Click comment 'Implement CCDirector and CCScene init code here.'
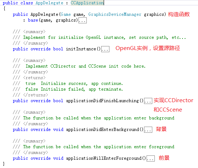The height and width of the screenshot is (168, 198). (86, 66)
